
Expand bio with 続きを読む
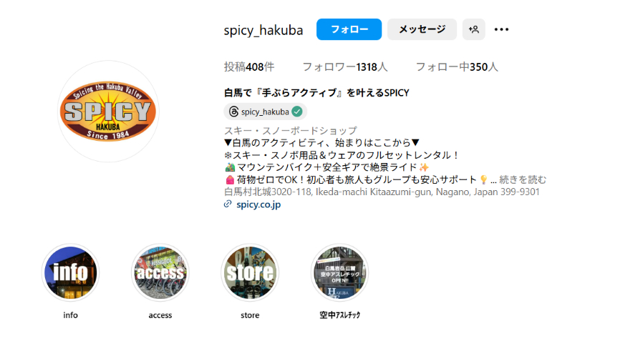pyautogui.click(x=523, y=179)
